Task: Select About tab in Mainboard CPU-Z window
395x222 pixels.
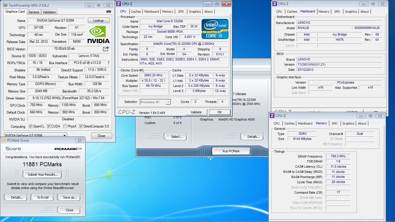Action: pyautogui.click(x=365, y=12)
